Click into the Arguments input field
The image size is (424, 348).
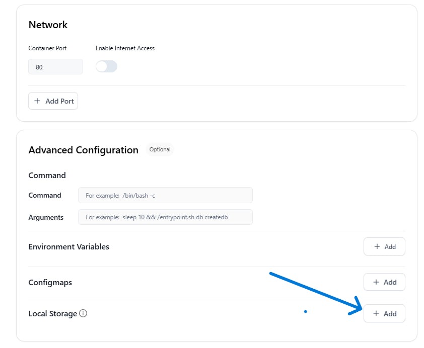165,217
